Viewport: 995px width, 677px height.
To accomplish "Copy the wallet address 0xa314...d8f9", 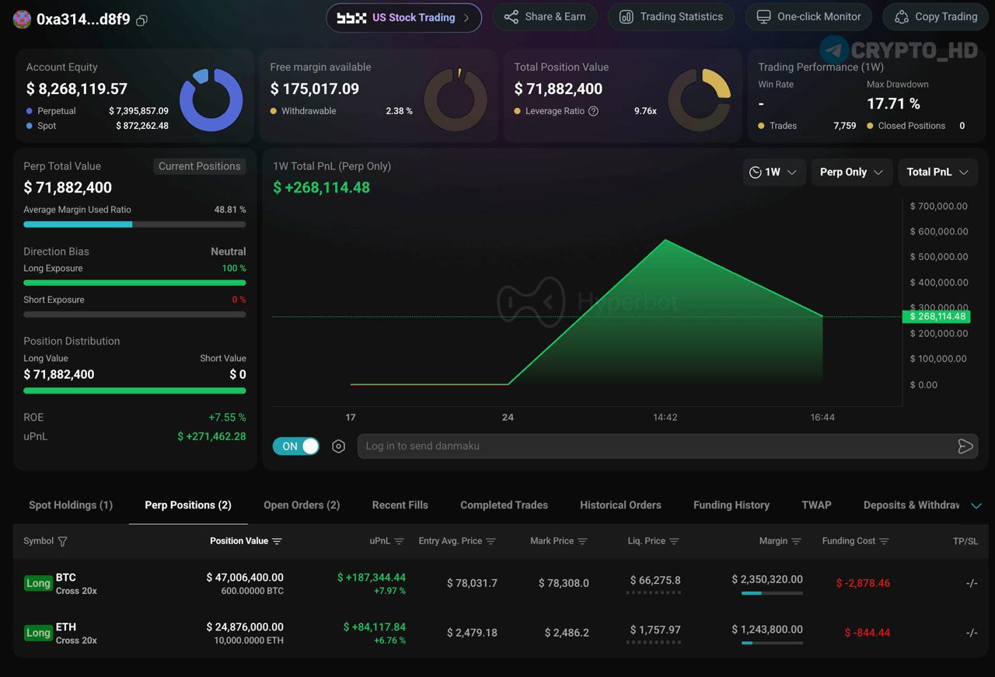I will (141, 20).
